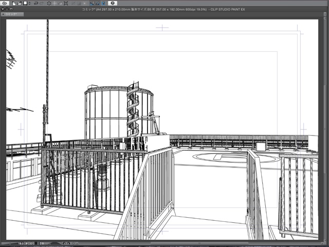Toggle Snap to Special Ruler
Image resolution: width=329 pixels, height=247 pixels.
98,3
